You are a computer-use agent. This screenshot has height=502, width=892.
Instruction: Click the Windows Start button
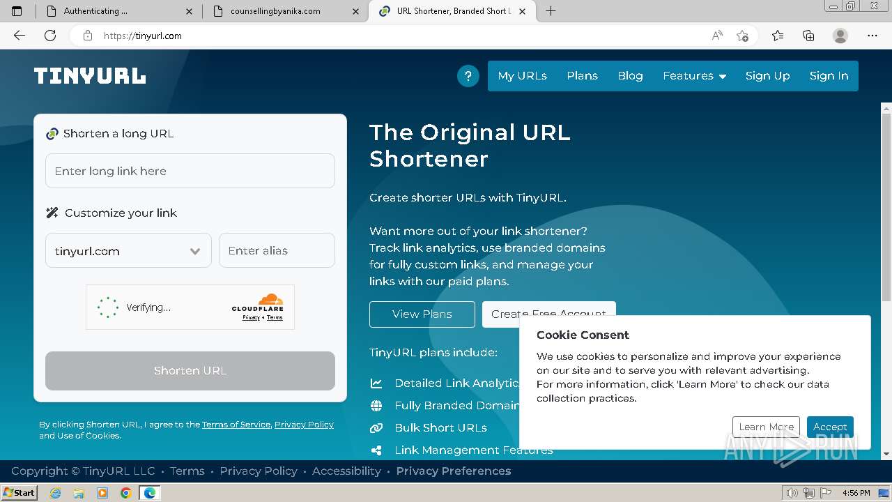[x=20, y=493]
